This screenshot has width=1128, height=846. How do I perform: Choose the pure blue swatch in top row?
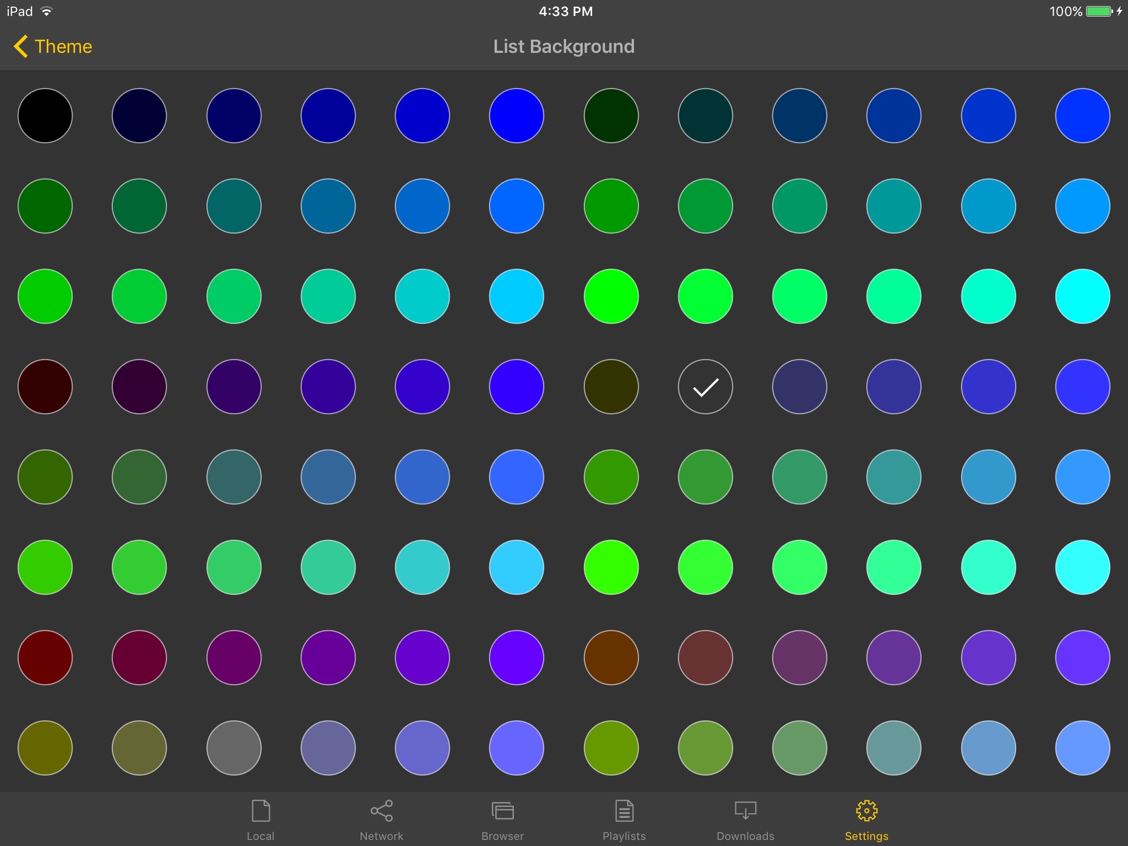[517, 116]
